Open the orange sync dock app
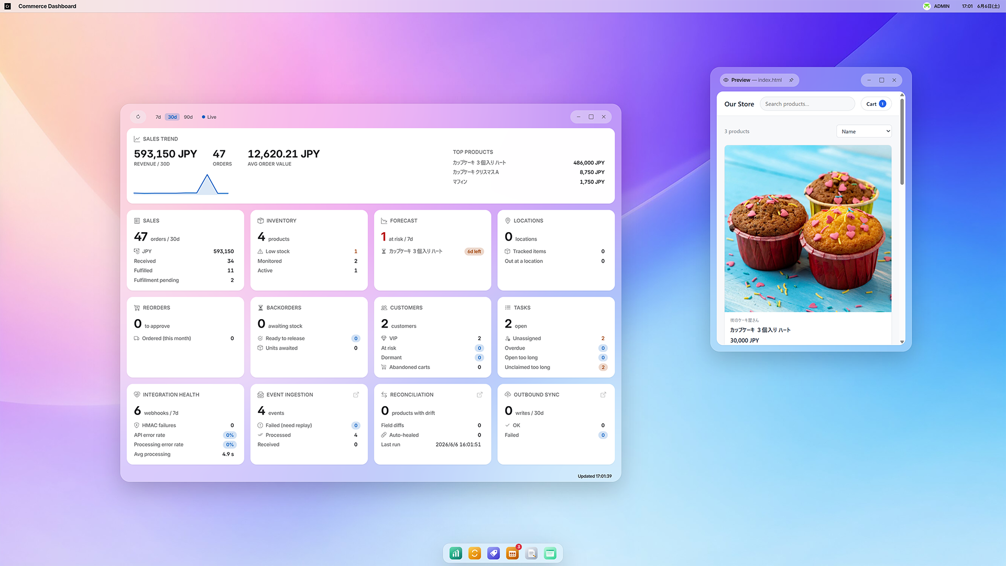Viewport: 1006px width, 566px height. pyautogui.click(x=475, y=553)
